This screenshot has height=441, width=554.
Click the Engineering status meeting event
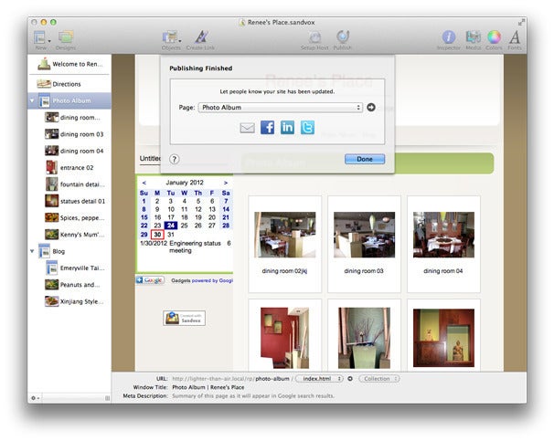195,247
